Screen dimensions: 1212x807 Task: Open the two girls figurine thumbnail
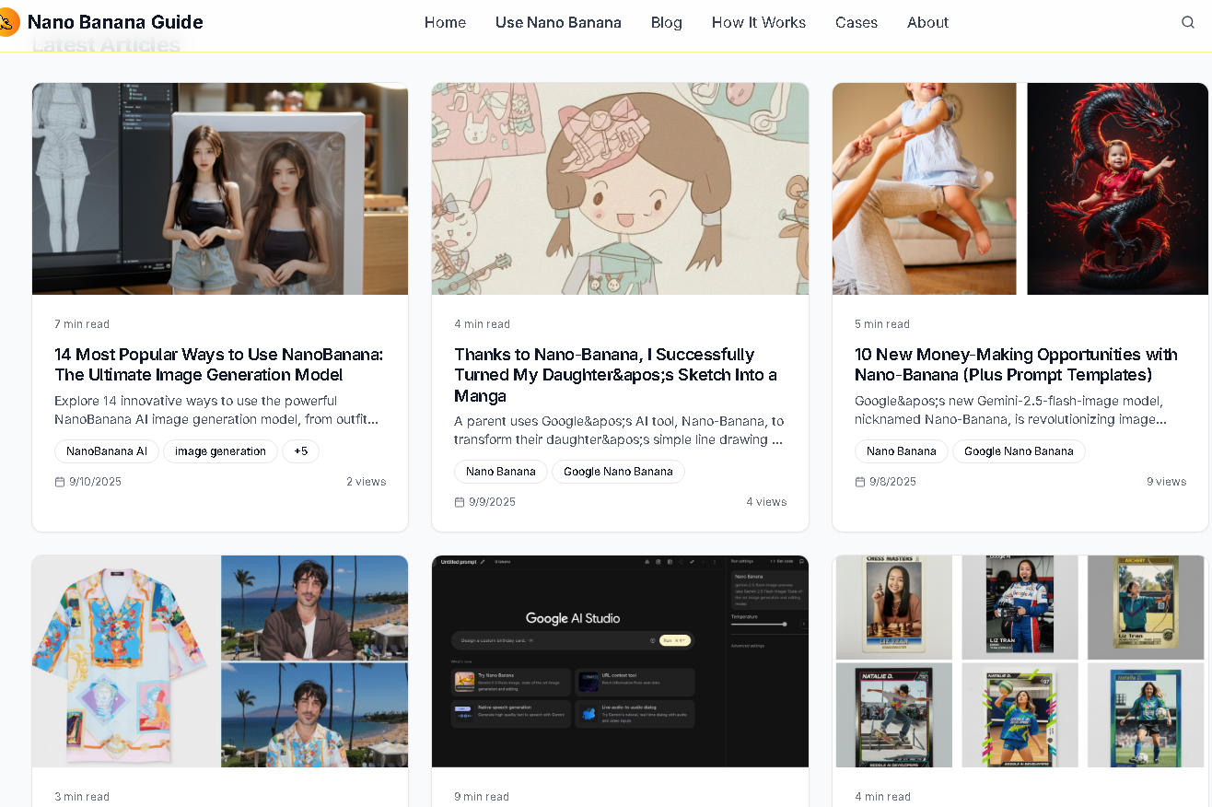pyautogui.click(x=220, y=189)
